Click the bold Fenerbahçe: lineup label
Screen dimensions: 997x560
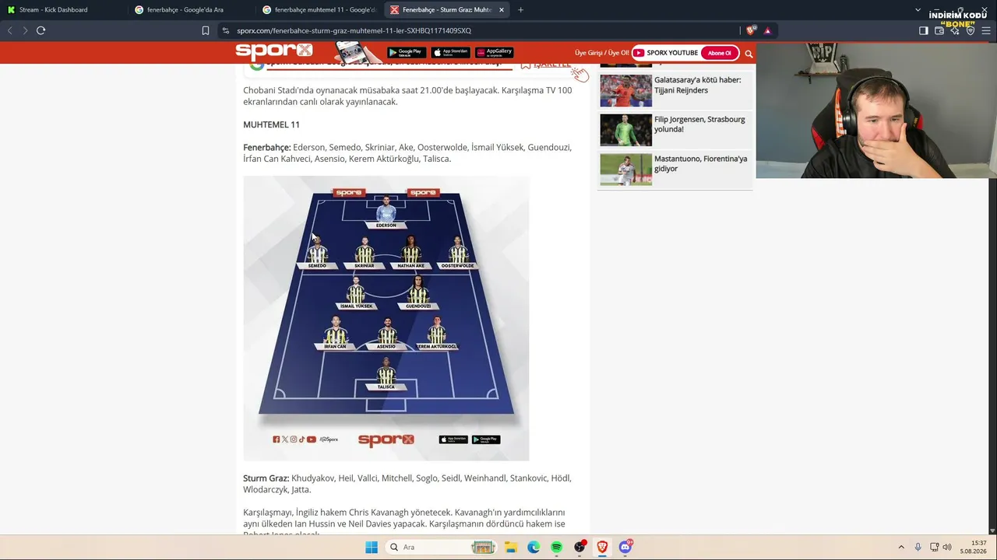tap(267, 147)
